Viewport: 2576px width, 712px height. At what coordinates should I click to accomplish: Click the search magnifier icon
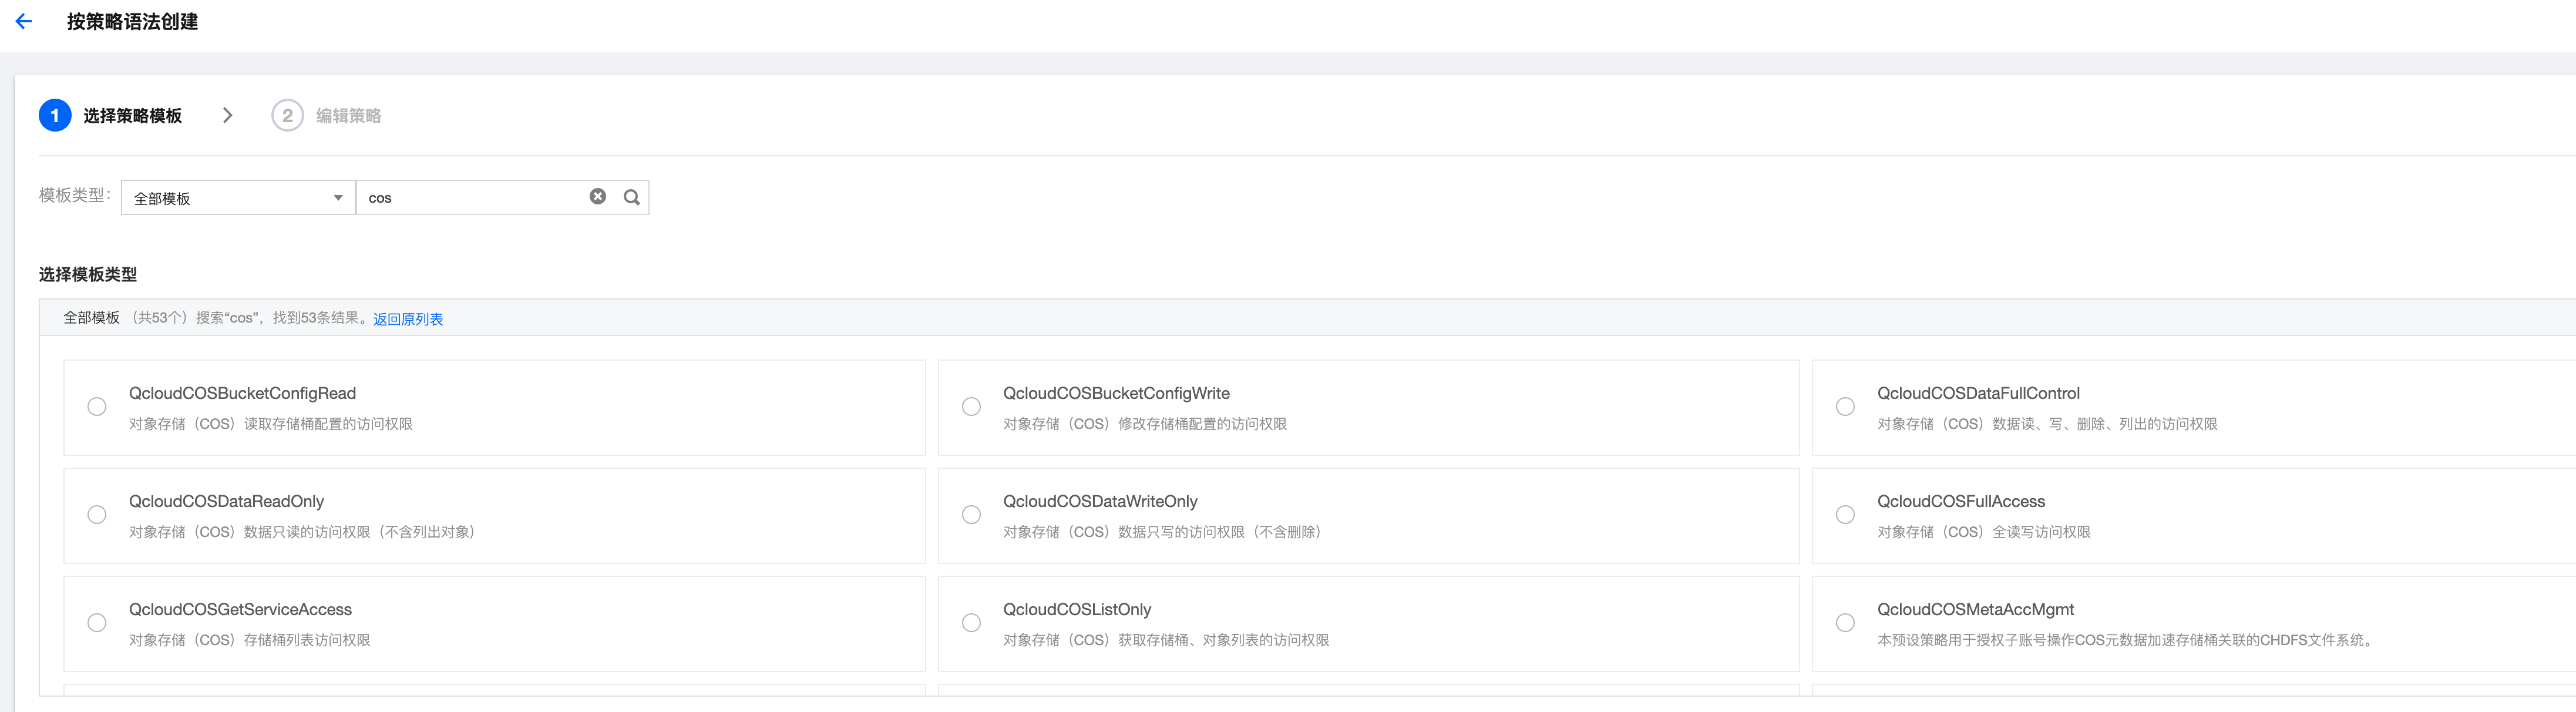(632, 197)
